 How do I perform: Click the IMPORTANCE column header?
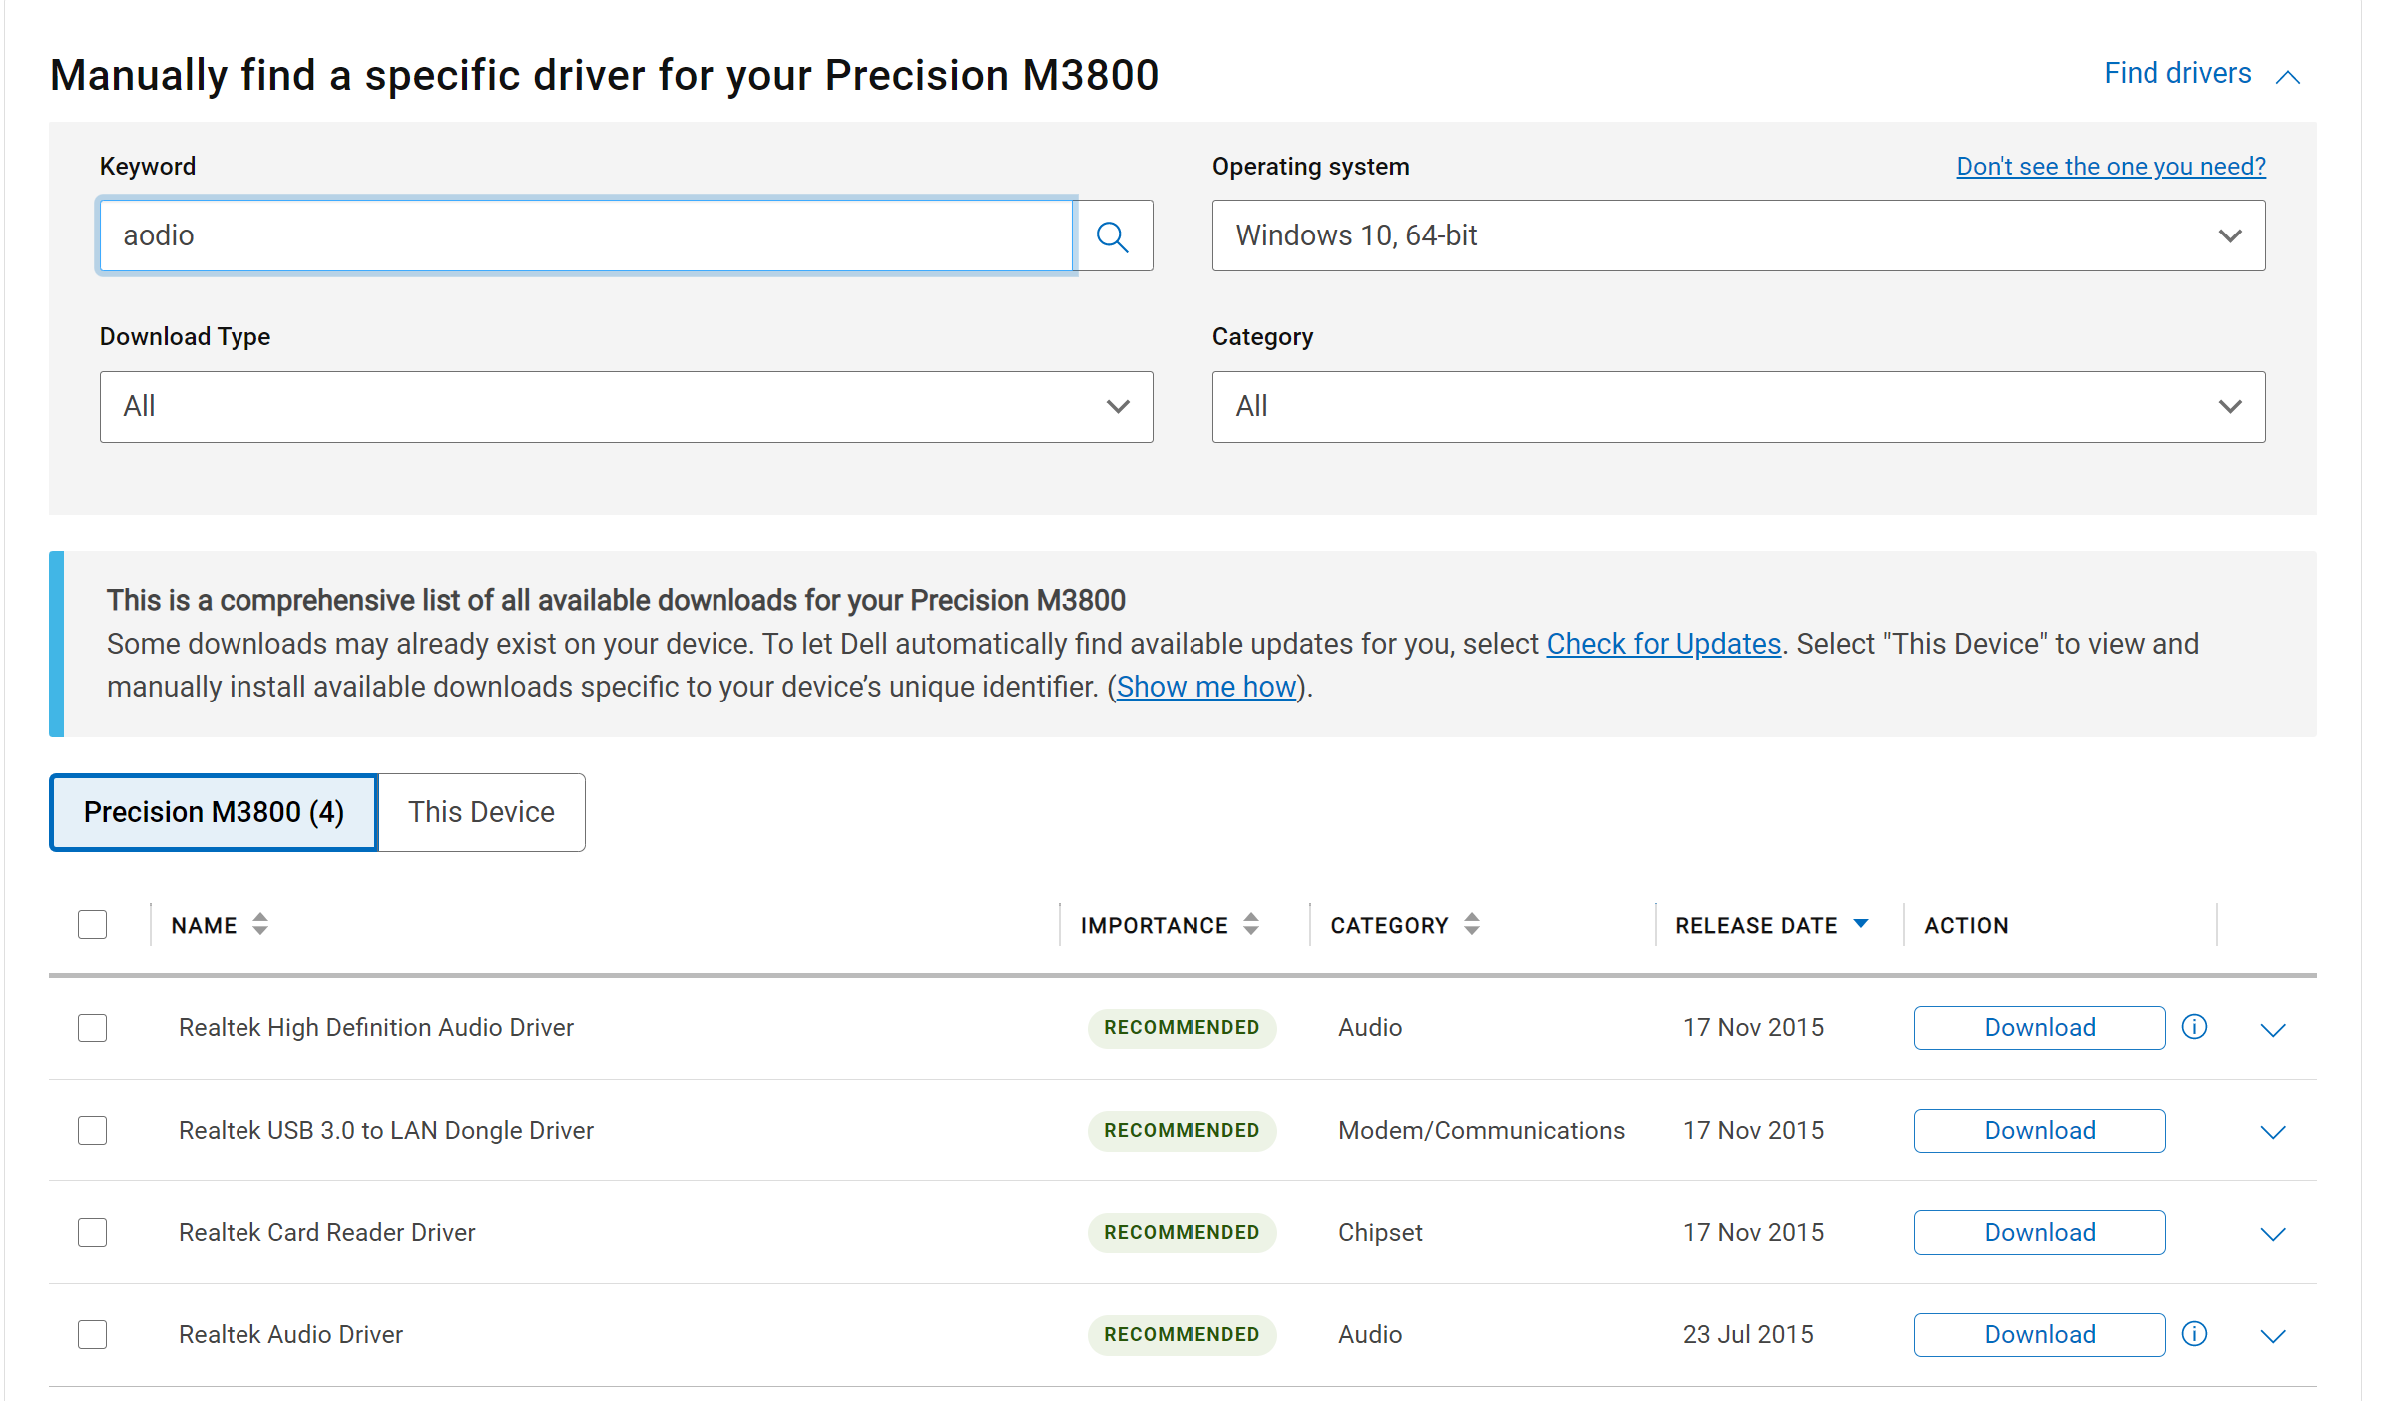[1154, 925]
